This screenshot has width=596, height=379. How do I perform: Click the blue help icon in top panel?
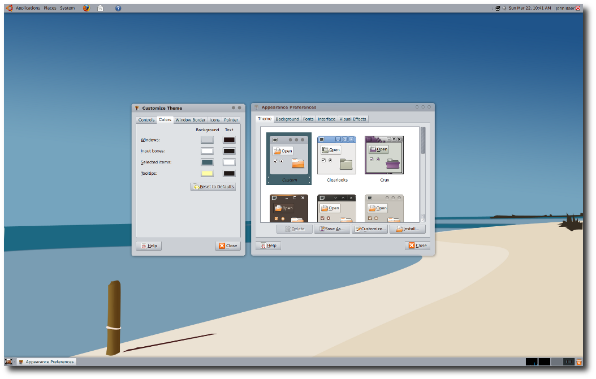coord(118,8)
